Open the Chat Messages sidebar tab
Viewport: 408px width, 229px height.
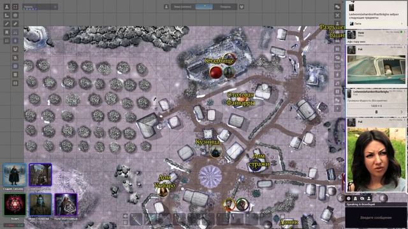337,7
